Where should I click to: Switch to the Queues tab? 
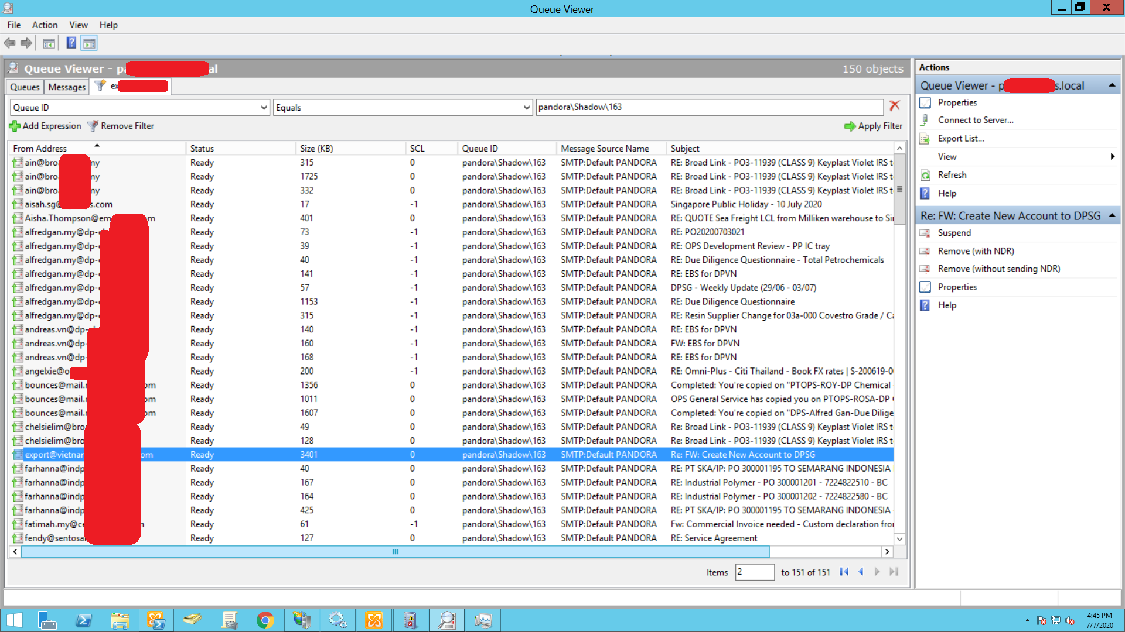click(24, 86)
